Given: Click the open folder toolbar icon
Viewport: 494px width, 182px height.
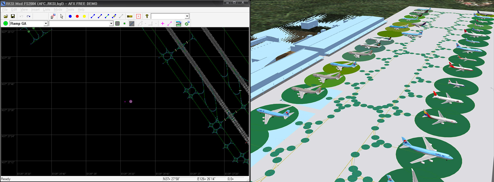Looking at the screenshot, I should (x=6, y=16).
